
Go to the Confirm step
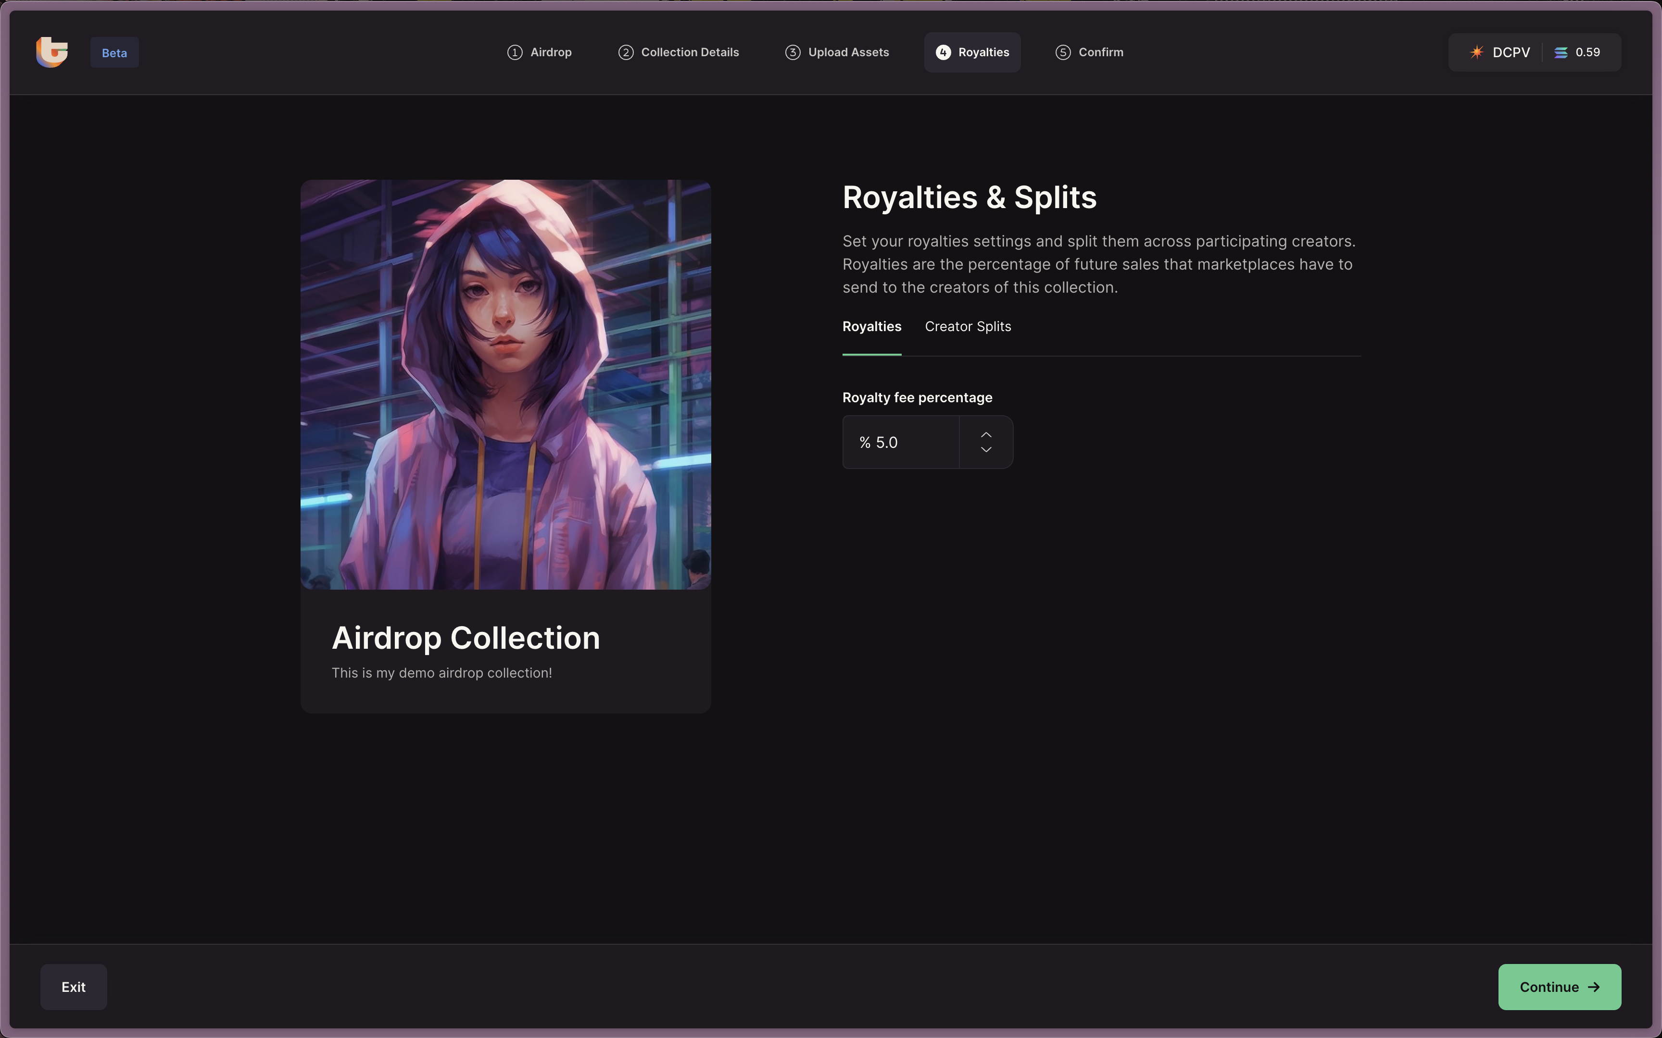click(1089, 52)
